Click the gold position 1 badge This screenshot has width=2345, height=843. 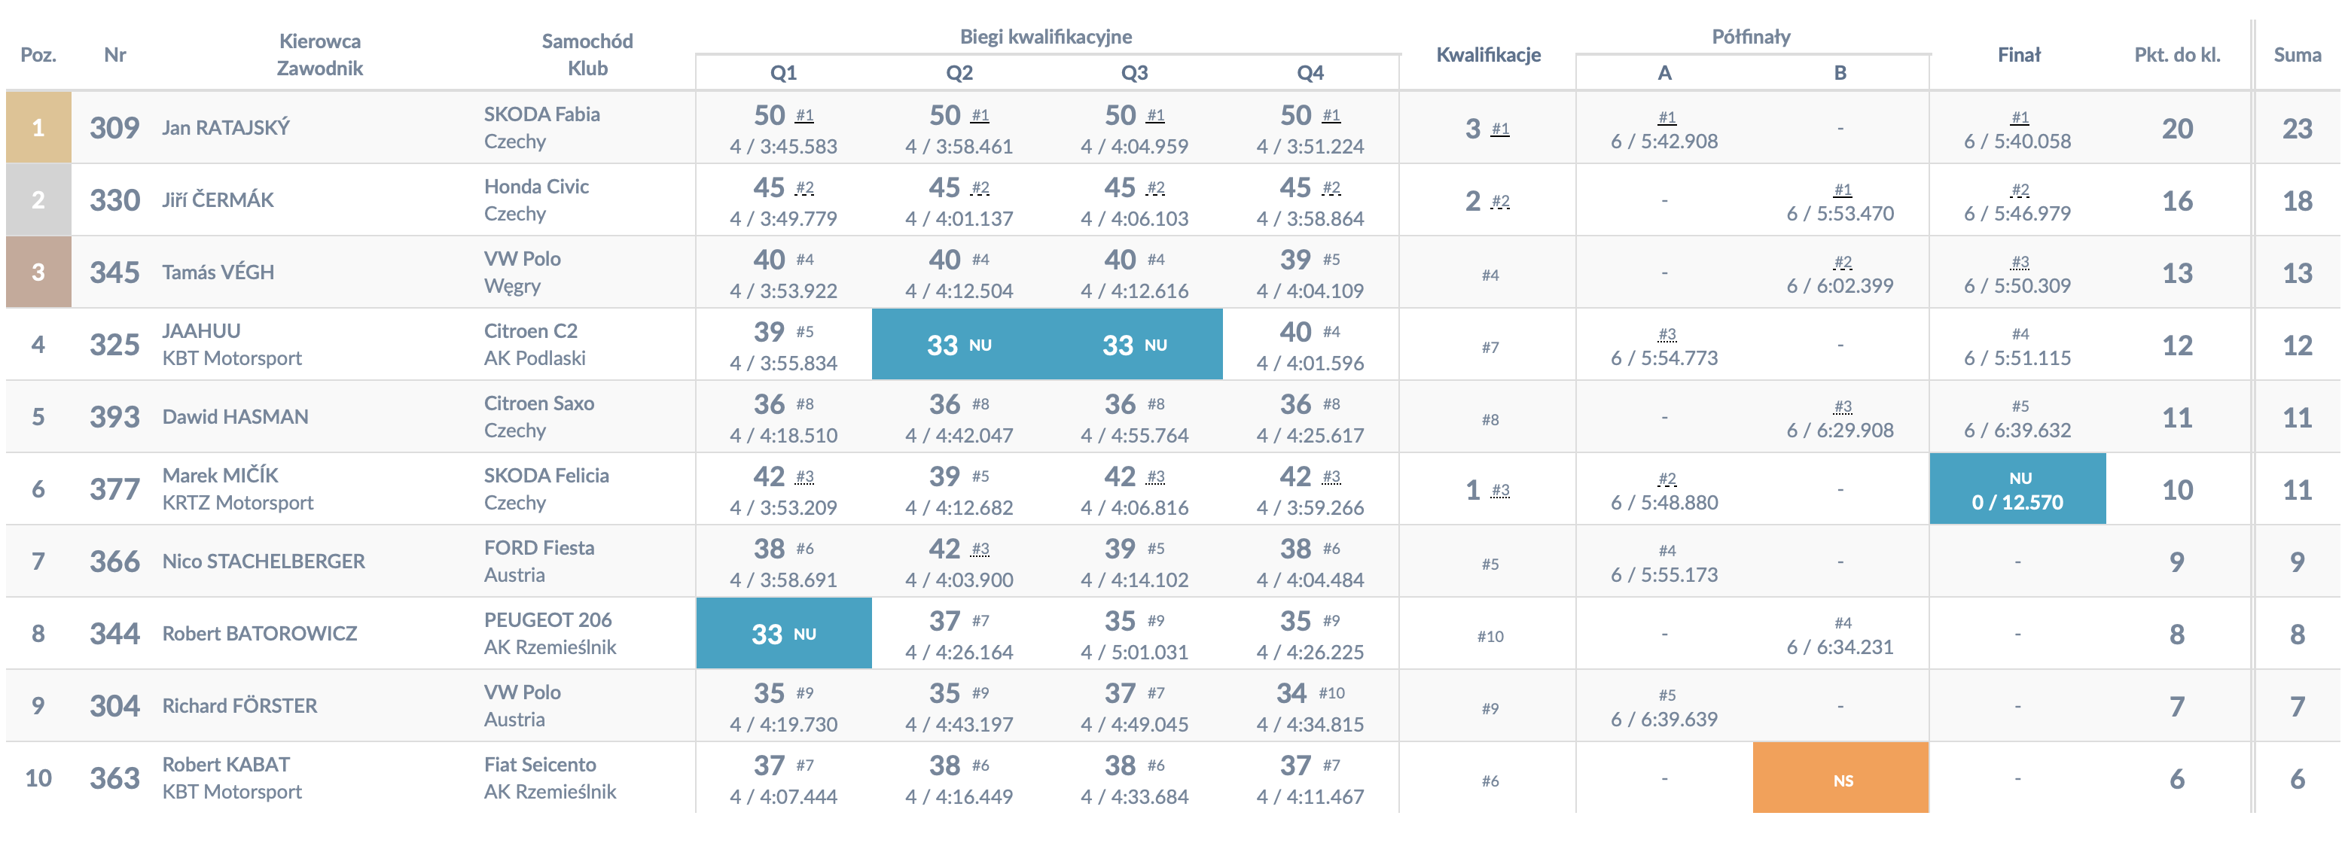(38, 127)
